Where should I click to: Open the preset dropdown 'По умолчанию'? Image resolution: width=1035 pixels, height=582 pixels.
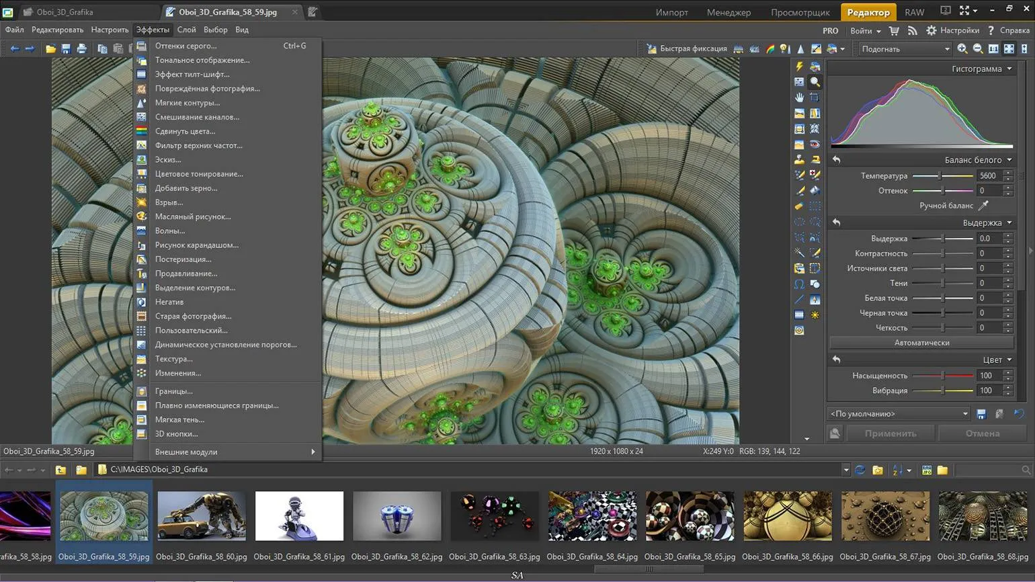tap(899, 414)
